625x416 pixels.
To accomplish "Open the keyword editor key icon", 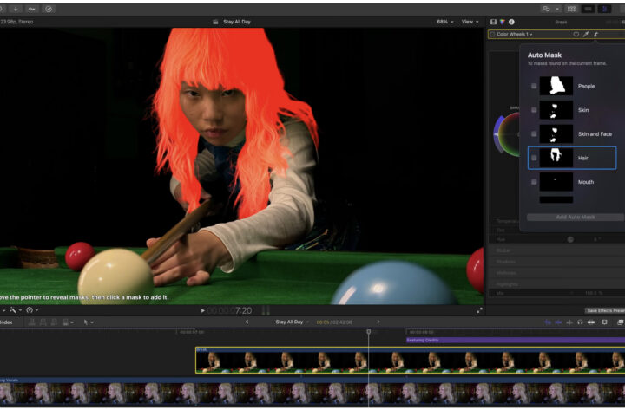I will click(x=31, y=9).
